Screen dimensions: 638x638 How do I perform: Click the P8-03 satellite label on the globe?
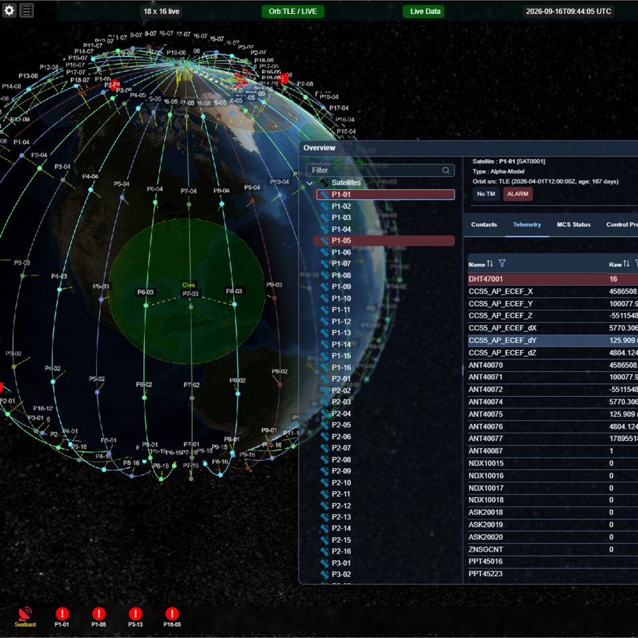coord(234,291)
